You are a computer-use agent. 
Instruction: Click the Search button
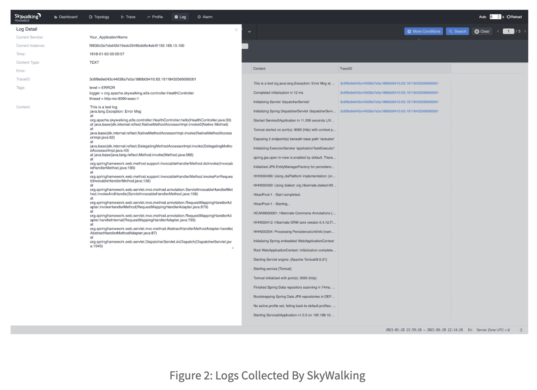[x=457, y=31]
